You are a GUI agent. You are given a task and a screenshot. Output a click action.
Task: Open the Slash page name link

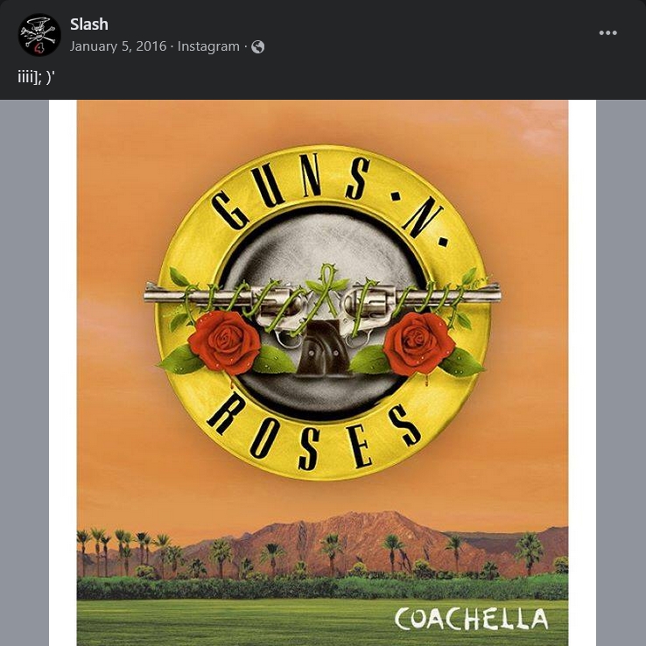coord(89,25)
